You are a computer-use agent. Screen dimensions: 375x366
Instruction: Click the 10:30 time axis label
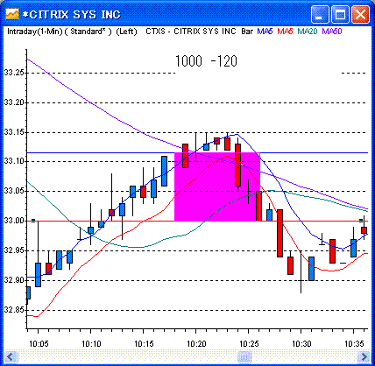click(x=301, y=344)
